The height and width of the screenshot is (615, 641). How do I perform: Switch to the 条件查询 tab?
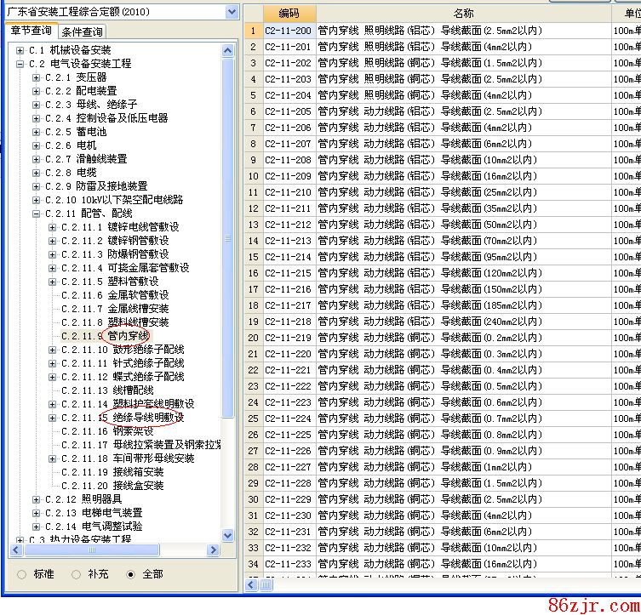(x=83, y=32)
